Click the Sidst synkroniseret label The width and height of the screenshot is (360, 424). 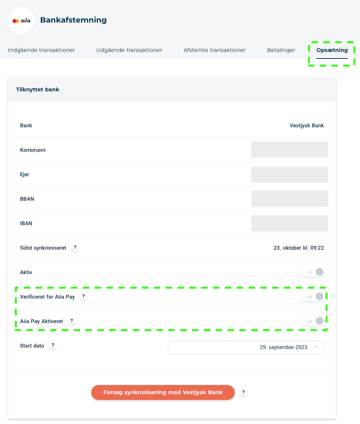(x=43, y=248)
